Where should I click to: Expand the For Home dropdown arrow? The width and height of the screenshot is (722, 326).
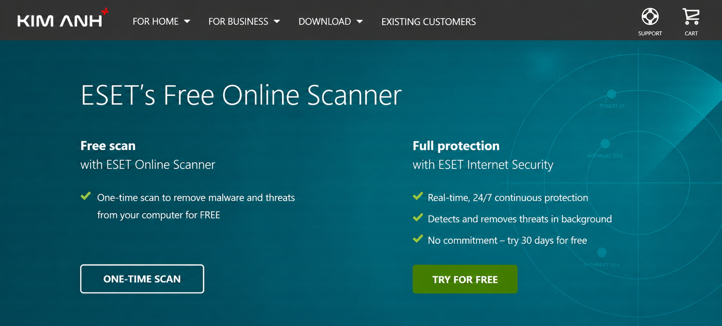(x=187, y=21)
